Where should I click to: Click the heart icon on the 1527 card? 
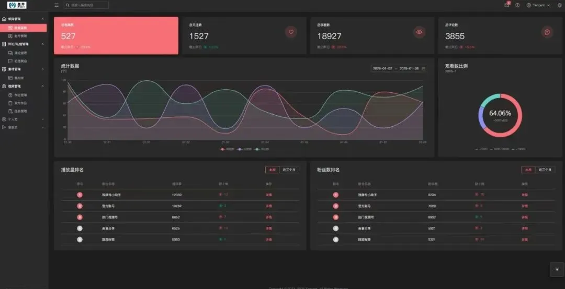(x=291, y=32)
